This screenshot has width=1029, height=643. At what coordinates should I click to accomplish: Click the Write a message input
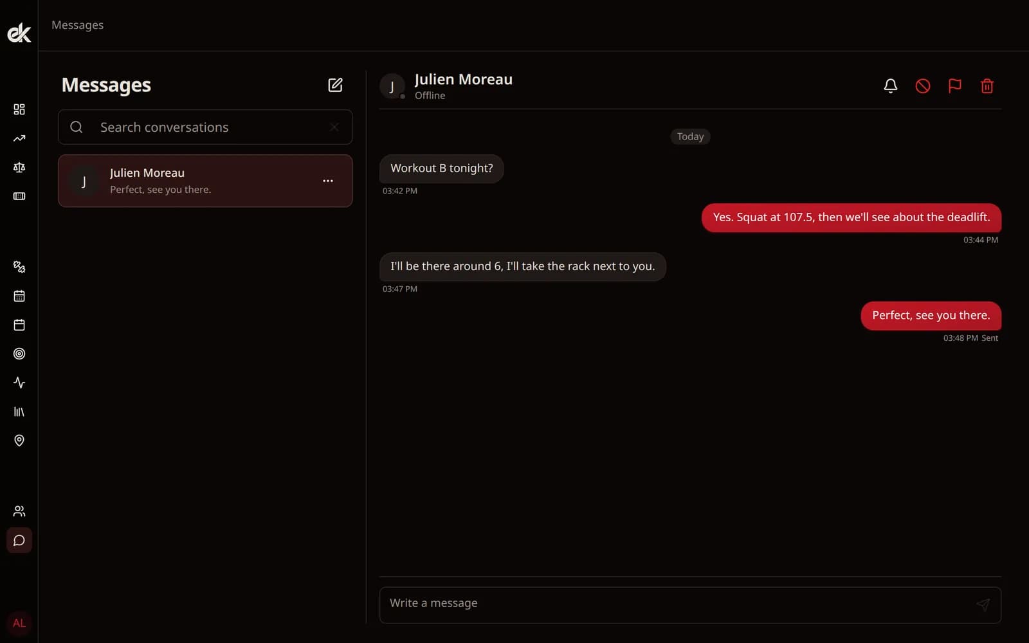[x=690, y=605]
